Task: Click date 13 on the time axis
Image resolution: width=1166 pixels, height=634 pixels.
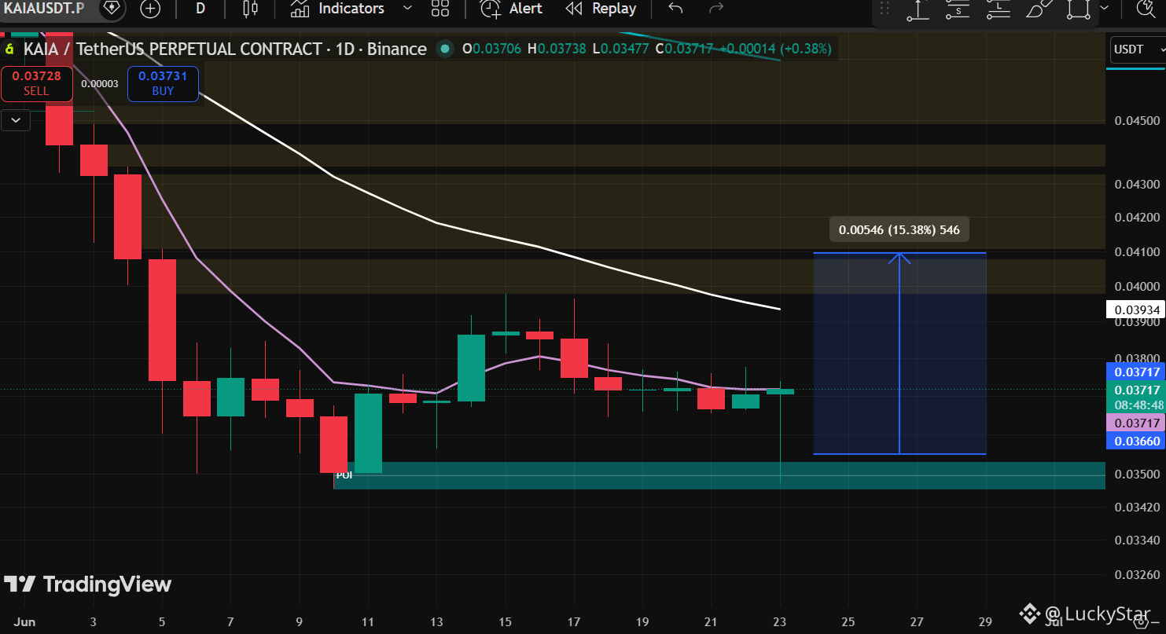Action: tap(436, 622)
